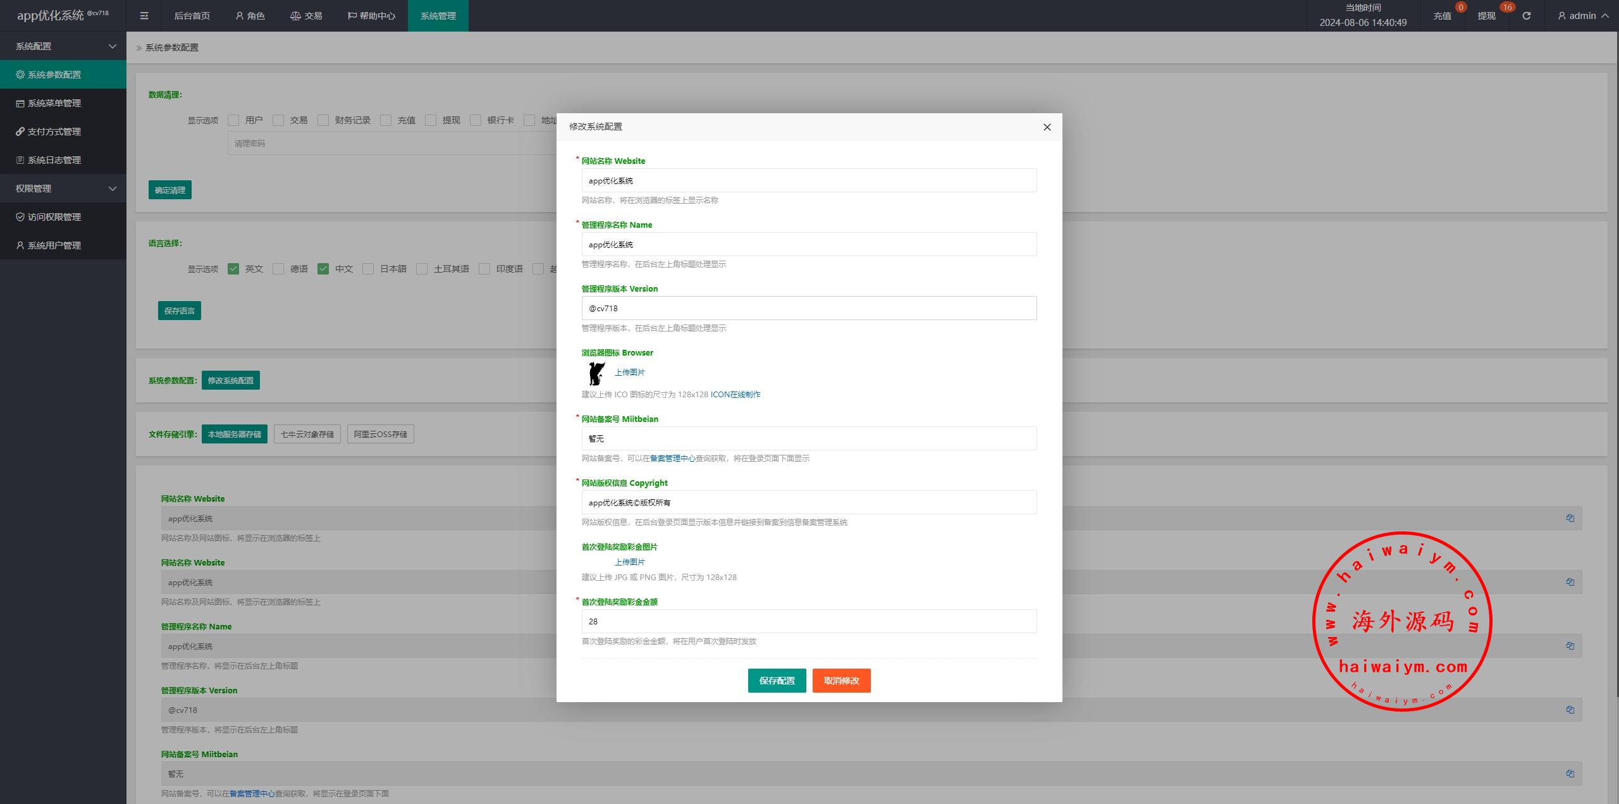Copy icon beside 管理程序版本 Version field
Image resolution: width=1619 pixels, height=804 pixels.
1570,710
